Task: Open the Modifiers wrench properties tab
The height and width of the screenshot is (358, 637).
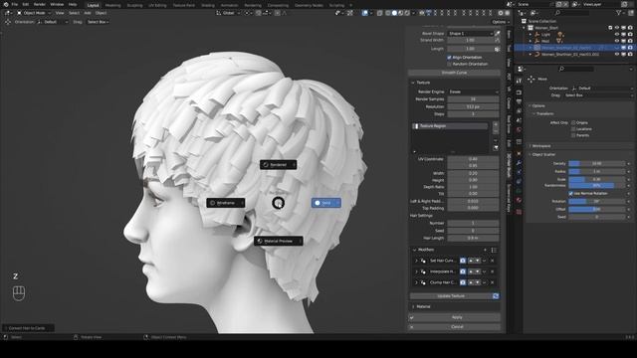Action: pos(519,163)
